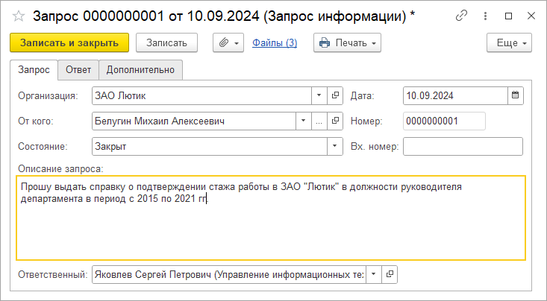The image size is (547, 301).
Task: Open the vertical dots window menu
Action: 485,16
